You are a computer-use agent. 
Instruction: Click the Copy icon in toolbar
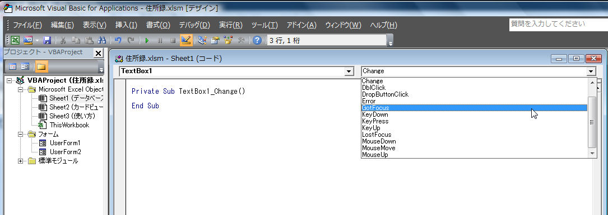(x=76, y=40)
